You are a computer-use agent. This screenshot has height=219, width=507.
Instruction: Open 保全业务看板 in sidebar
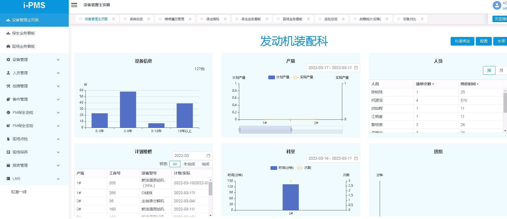[34, 33]
